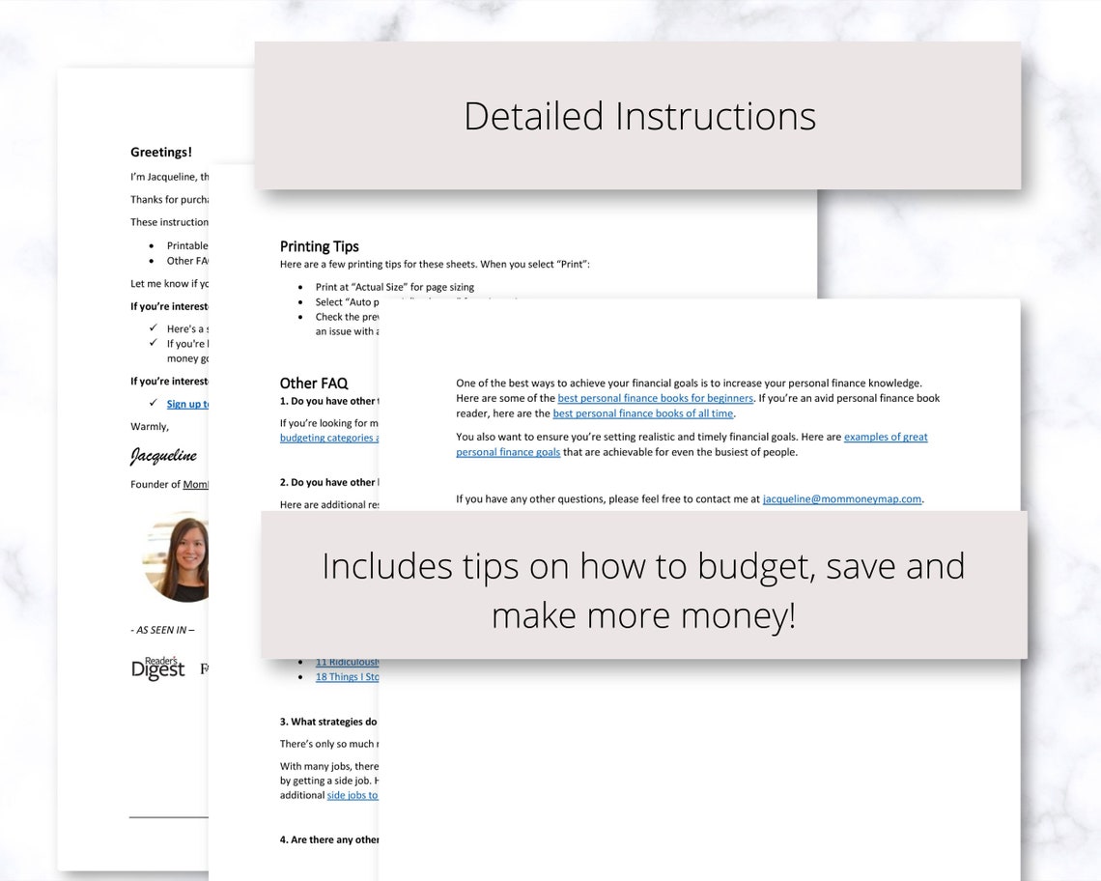The image size is (1101, 881).
Task: Click the Greetings! heading
Action: pyautogui.click(x=160, y=153)
